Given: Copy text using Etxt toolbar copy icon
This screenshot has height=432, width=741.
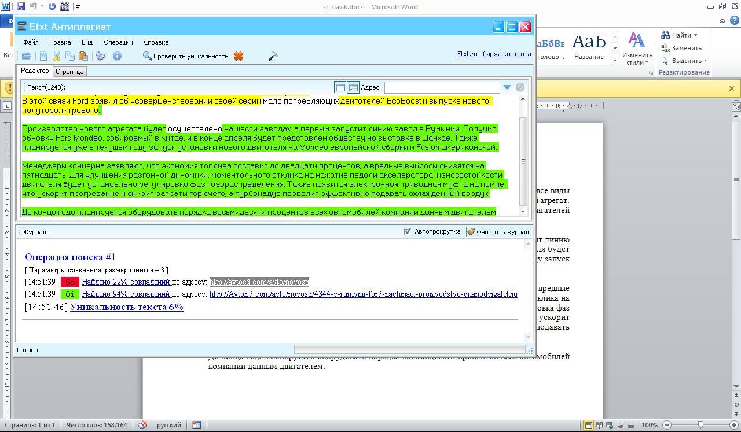Looking at the screenshot, I should coord(70,56).
